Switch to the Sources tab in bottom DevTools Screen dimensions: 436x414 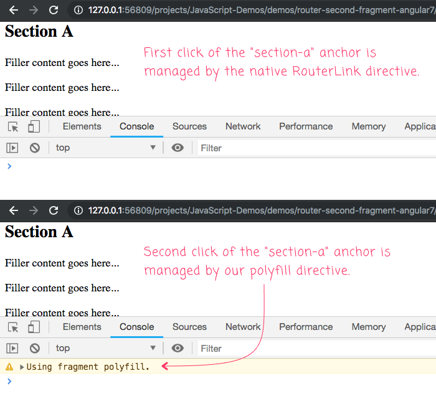189,327
